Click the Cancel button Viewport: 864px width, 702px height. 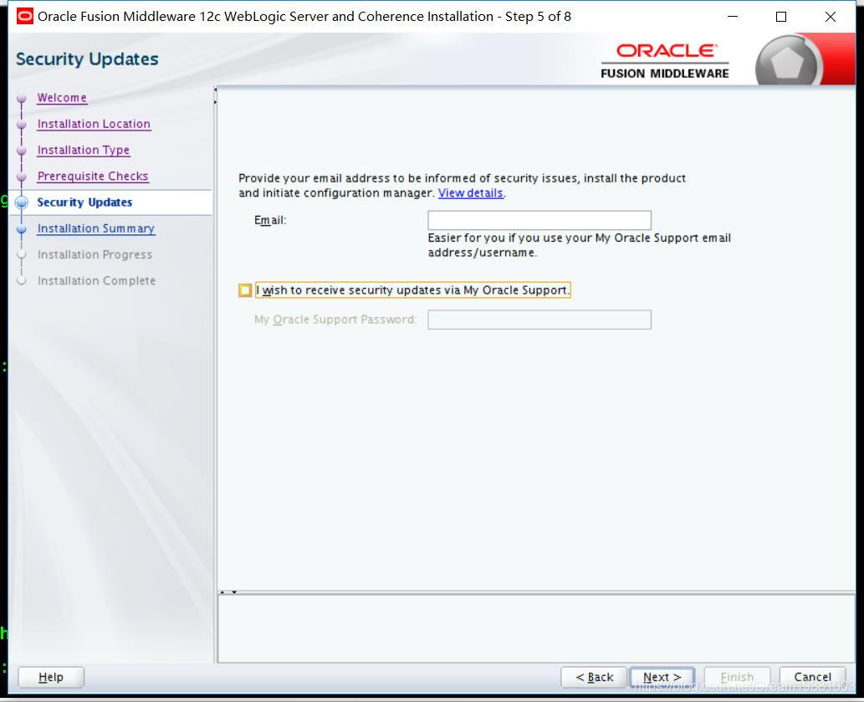click(x=812, y=677)
